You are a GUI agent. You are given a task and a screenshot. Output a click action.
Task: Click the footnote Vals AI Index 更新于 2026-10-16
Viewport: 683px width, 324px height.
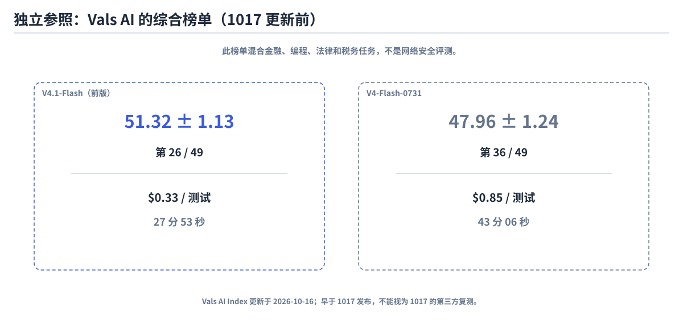tap(341, 301)
